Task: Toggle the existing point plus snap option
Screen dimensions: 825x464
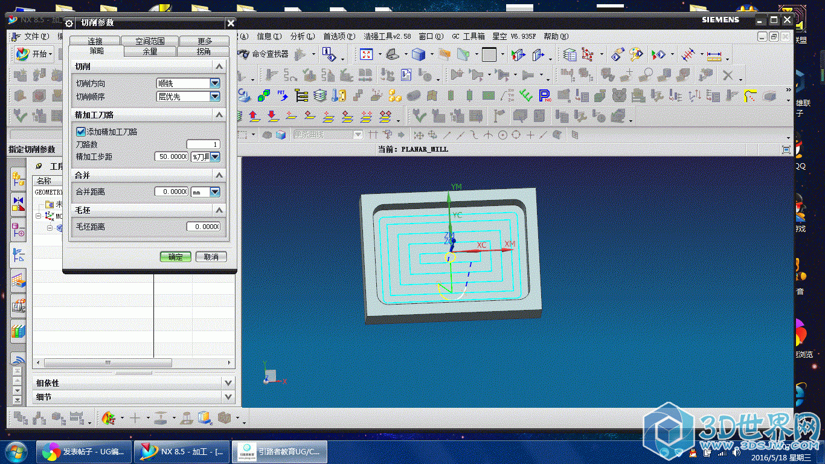Action: [530, 135]
